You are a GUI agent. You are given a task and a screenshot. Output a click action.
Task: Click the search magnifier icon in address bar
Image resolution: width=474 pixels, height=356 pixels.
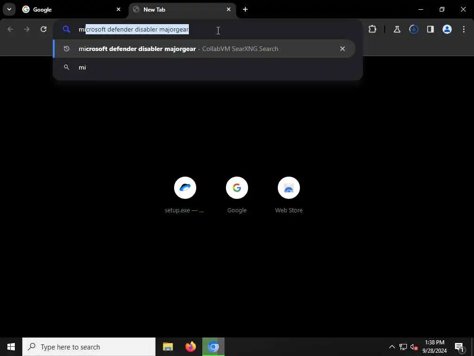(67, 29)
